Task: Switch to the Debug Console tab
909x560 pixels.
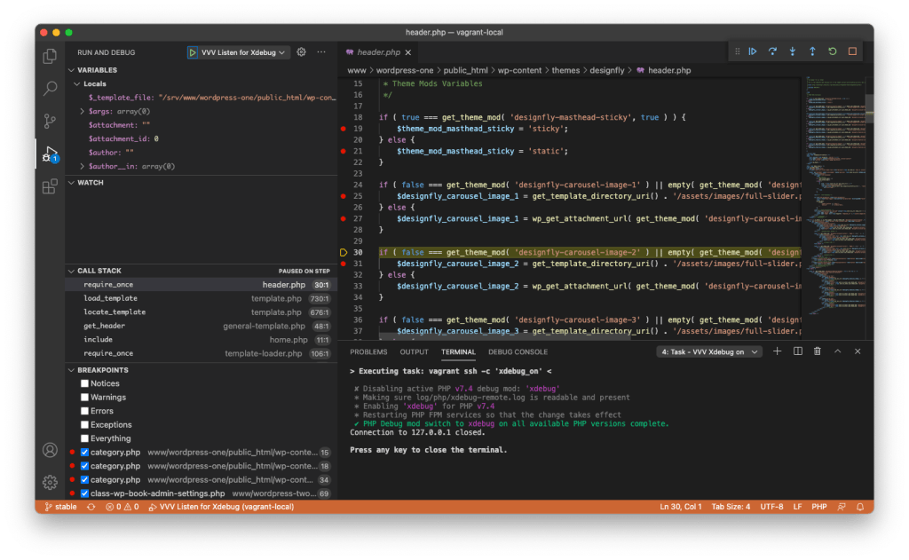Action: pos(518,352)
